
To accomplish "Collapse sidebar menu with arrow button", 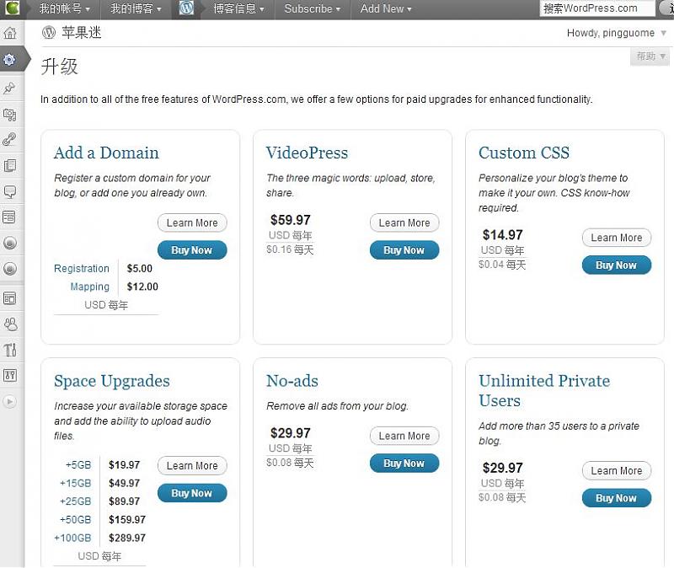I will click(10, 402).
